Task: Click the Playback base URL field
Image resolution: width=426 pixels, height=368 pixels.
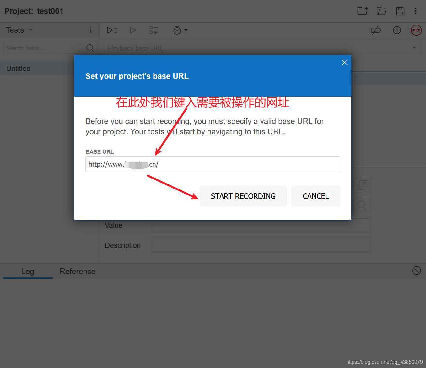Action: pos(263,48)
